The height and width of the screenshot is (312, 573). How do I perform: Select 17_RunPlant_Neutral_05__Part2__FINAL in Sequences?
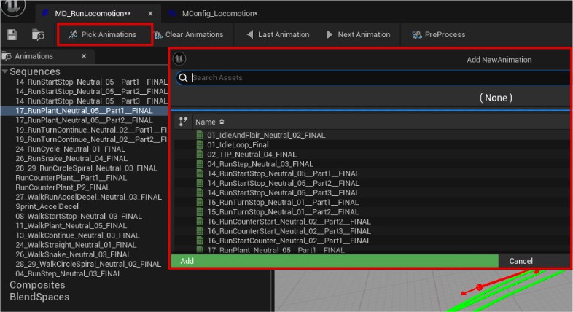click(84, 120)
